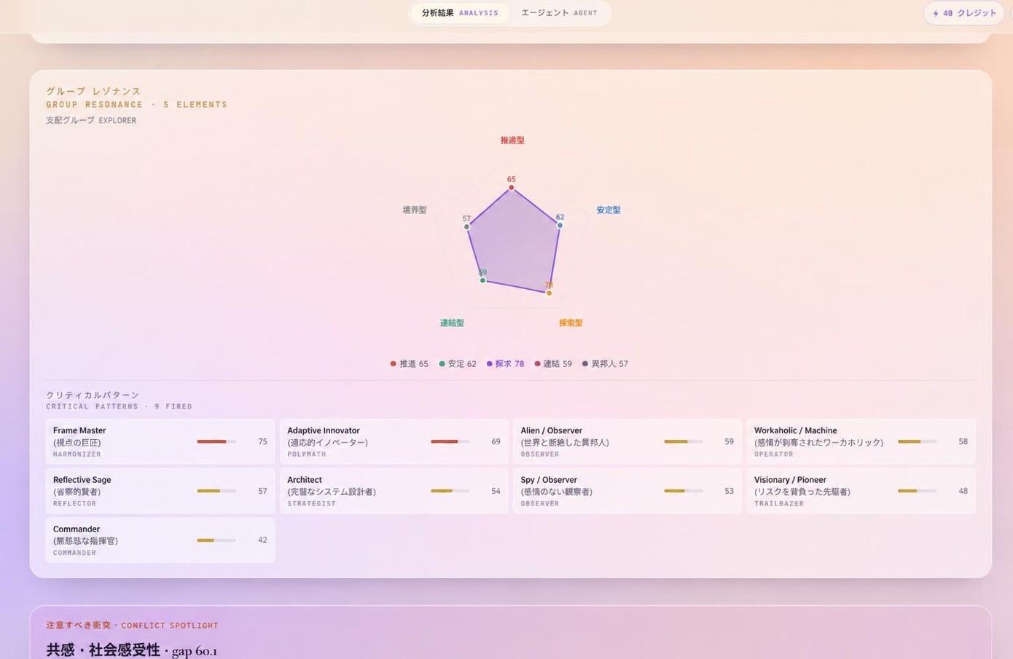The height and width of the screenshot is (659, 1013).
Task: Click the 推進型 axis label above the radar
Action: [x=512, y=141]
